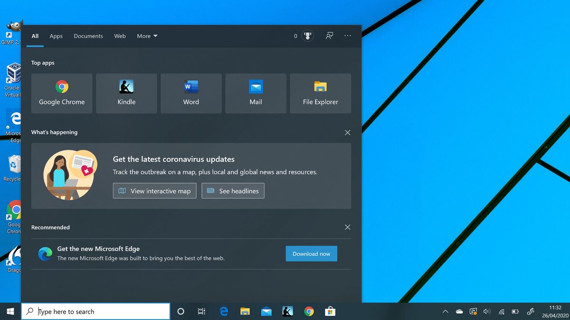Expand hidden icons in the system tray
Viewport: 570px width, 320px height.
click(x=445, y=311)
